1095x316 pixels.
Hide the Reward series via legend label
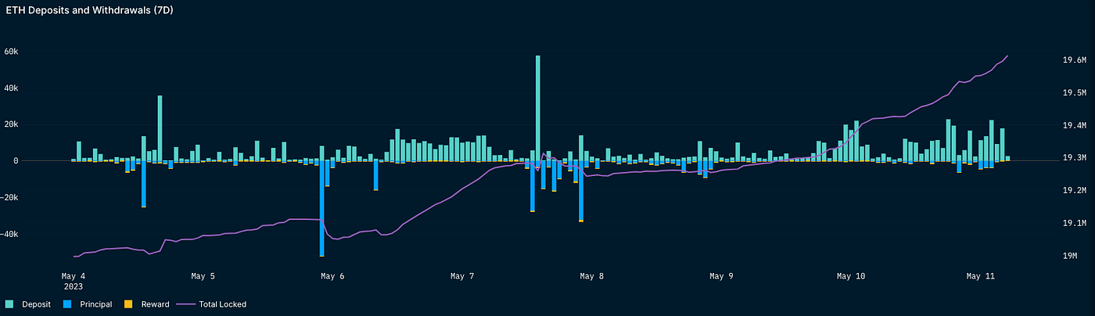(155, 304)
